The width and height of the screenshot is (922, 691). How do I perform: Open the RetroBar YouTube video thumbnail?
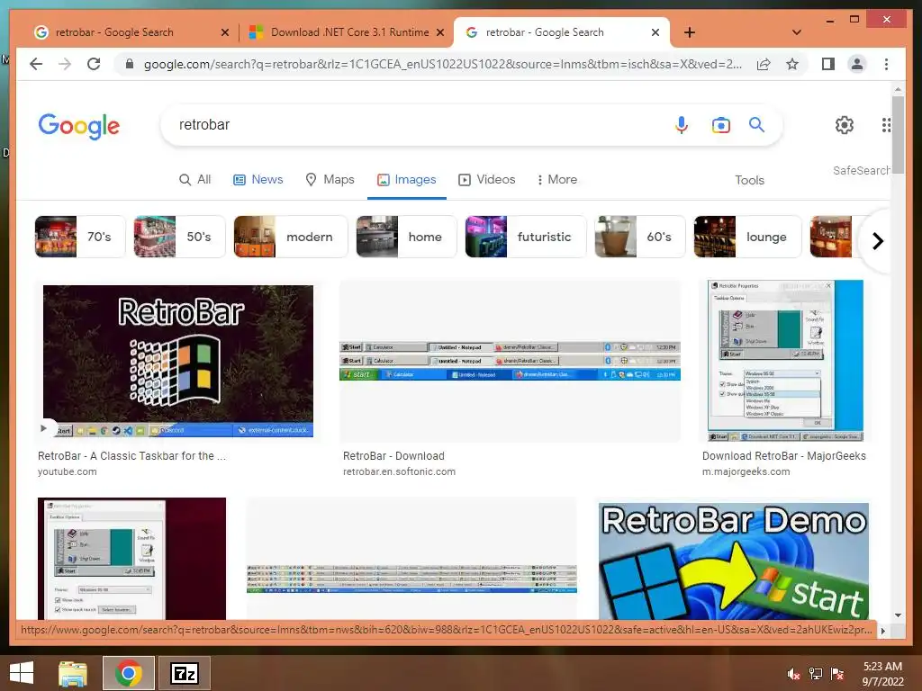[x=178, y=362]
